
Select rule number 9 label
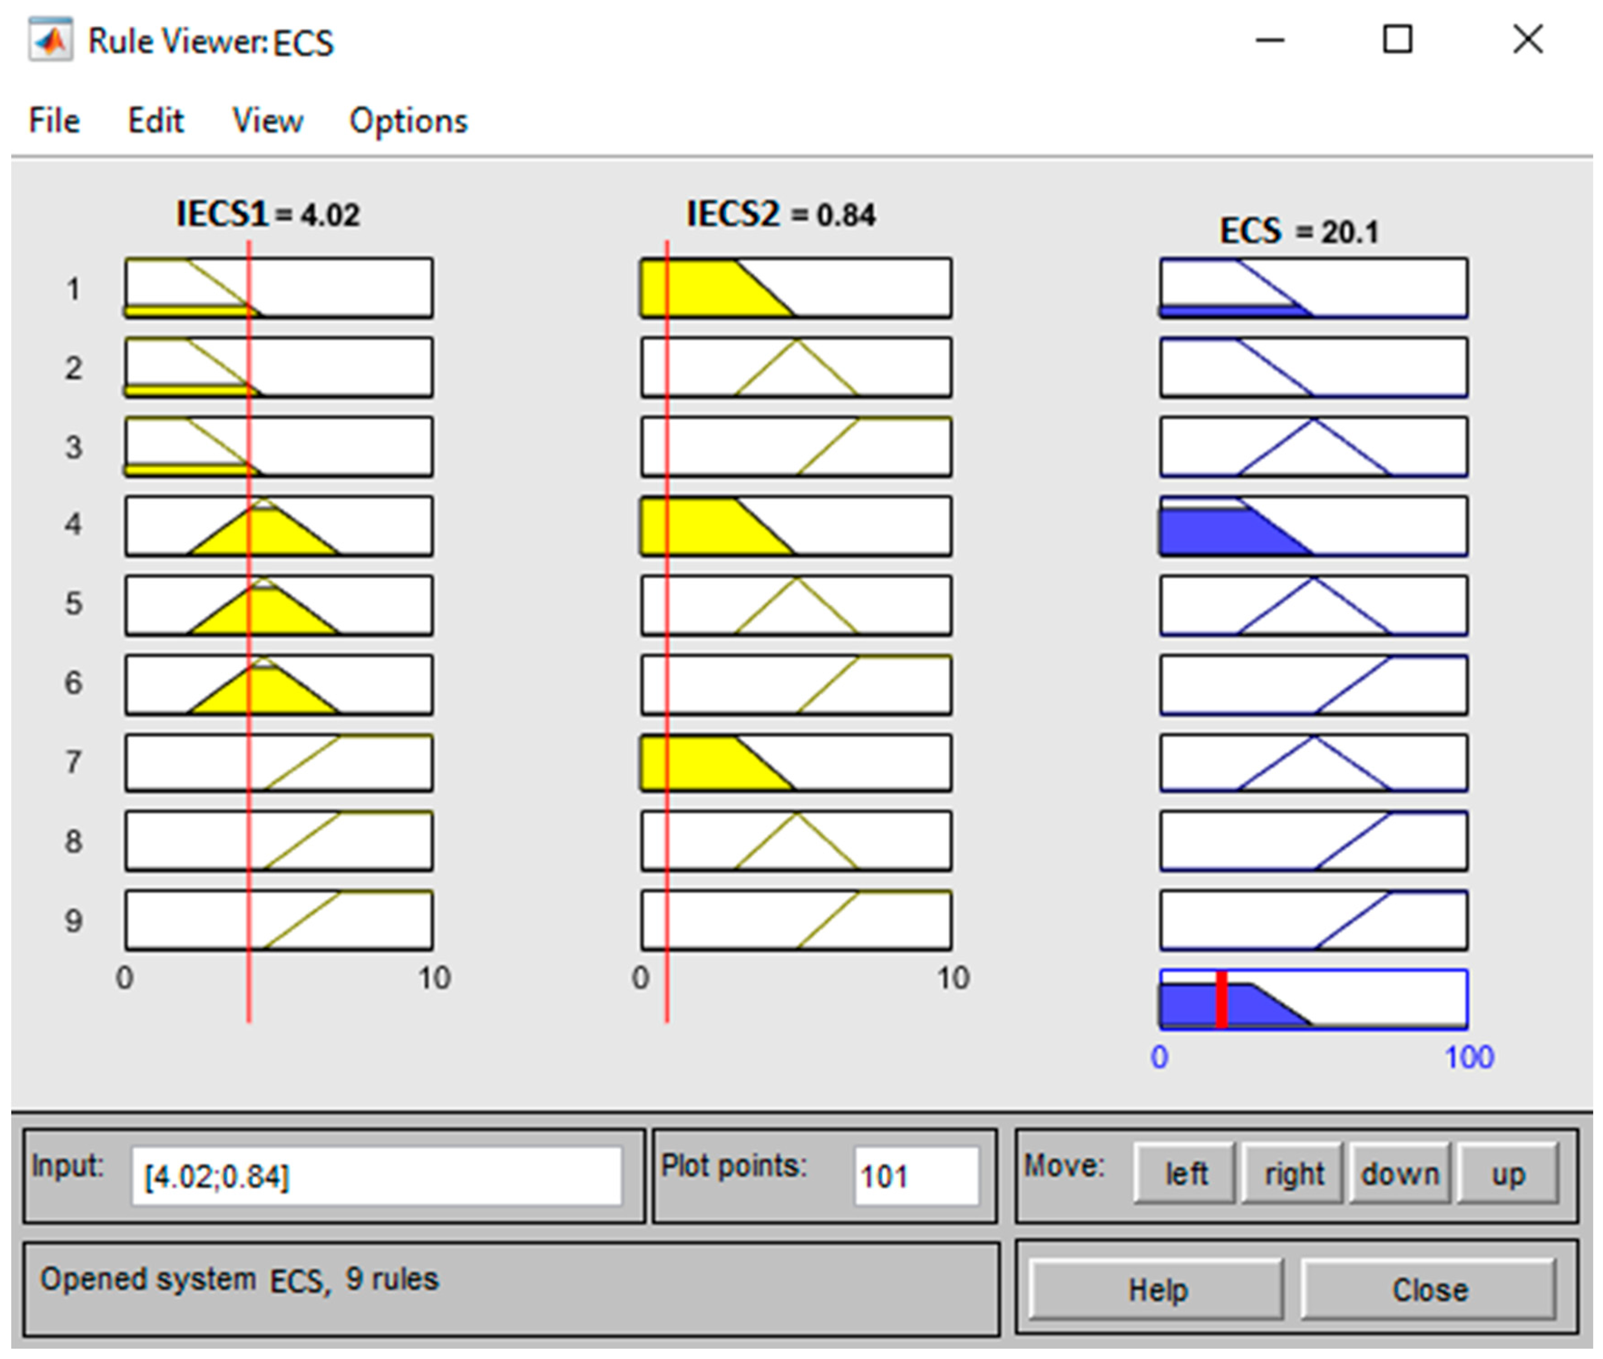[73, 921]
